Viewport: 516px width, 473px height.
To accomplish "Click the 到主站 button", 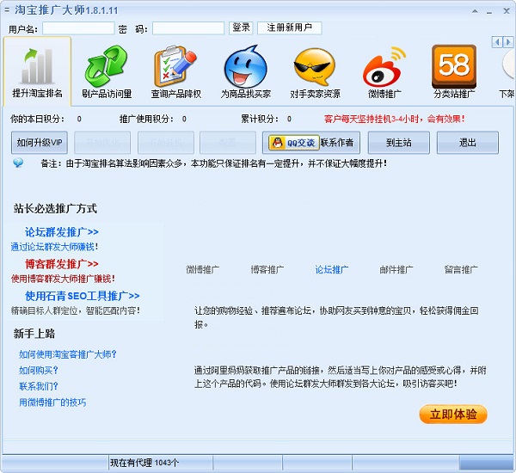I will pyautogui.click(x=398, y=143).
